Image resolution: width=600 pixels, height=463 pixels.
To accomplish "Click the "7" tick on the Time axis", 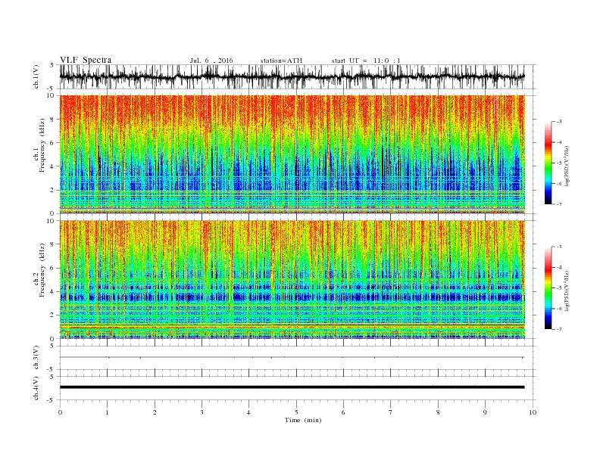I will [x=391, y=412].
